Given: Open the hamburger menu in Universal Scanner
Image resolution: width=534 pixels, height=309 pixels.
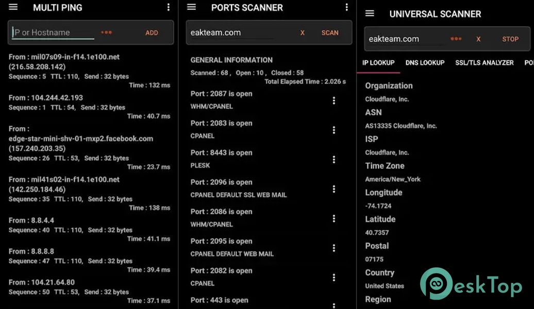Looking at the screenshot, I should 370,13.
